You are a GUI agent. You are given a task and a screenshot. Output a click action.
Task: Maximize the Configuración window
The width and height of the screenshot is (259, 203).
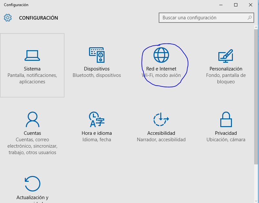pyautogui.click(x=236, y=5)
